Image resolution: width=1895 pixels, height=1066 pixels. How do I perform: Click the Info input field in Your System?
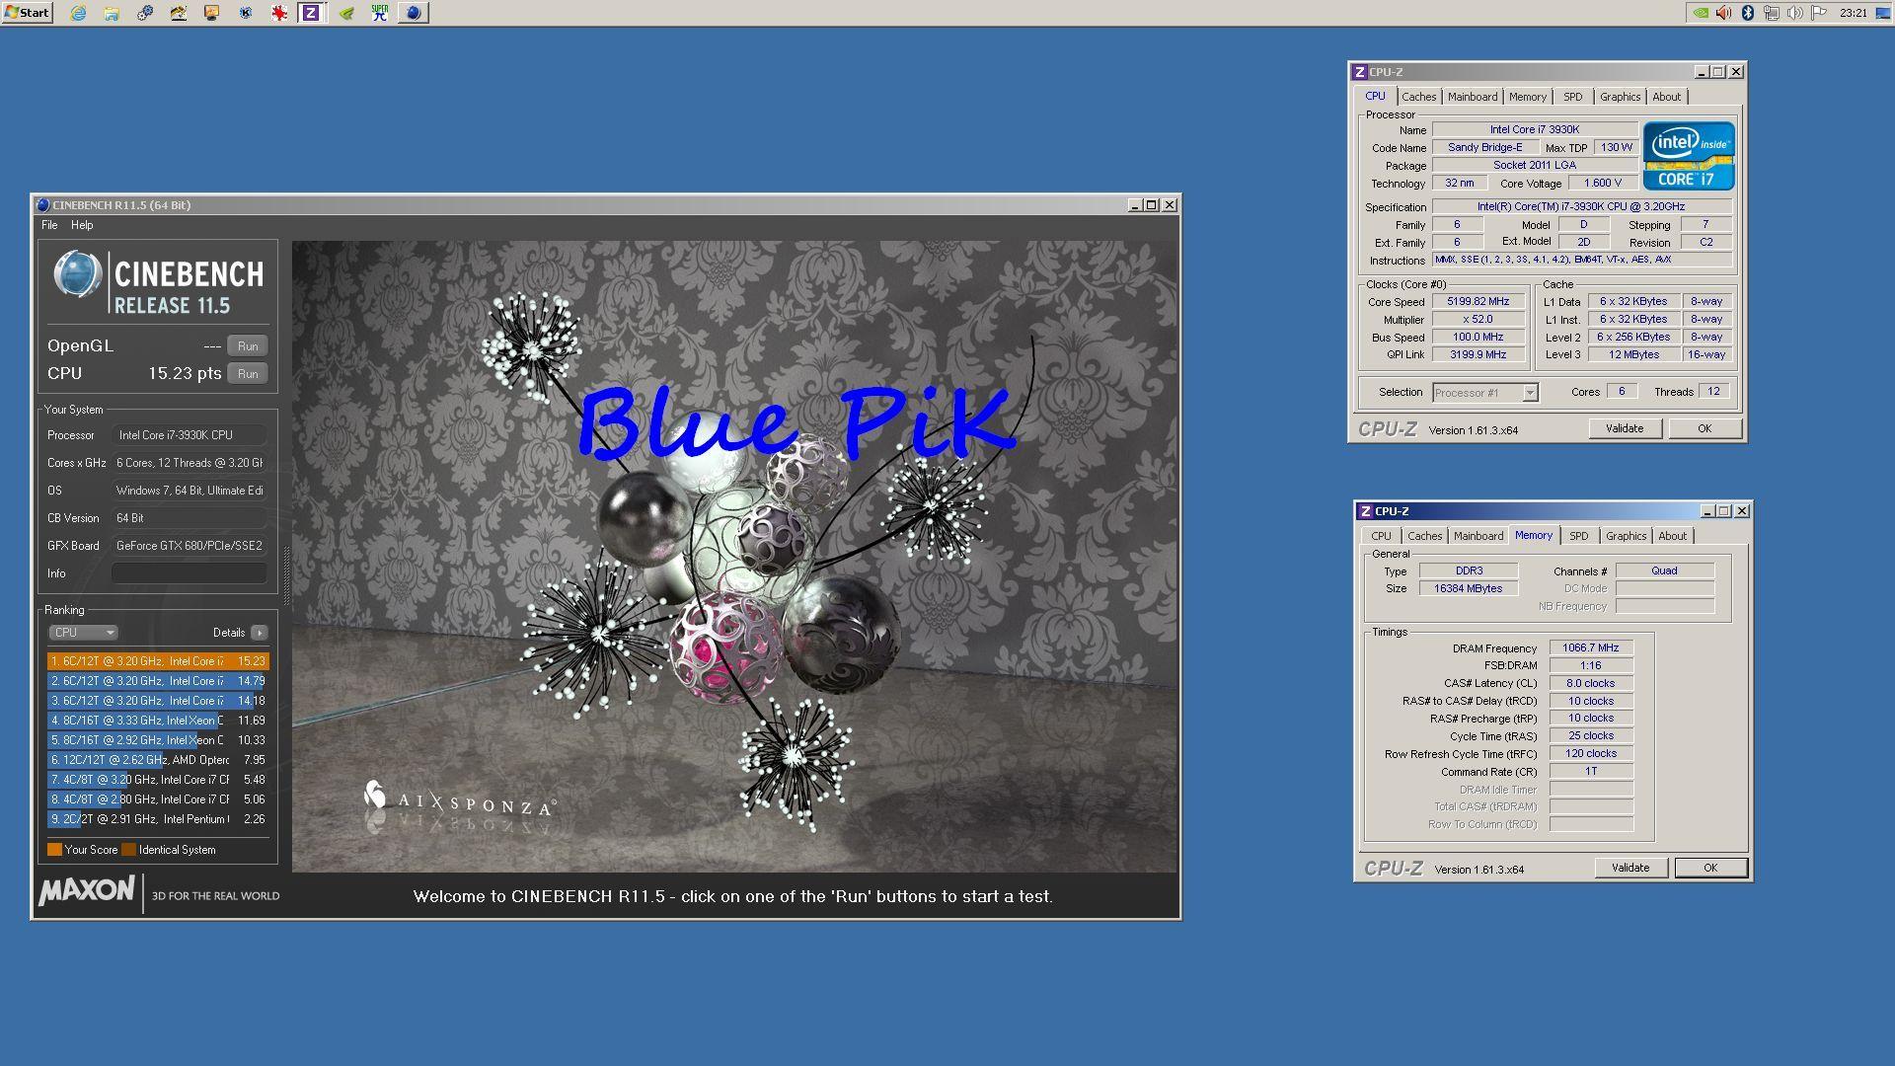[x=189, y=573]
